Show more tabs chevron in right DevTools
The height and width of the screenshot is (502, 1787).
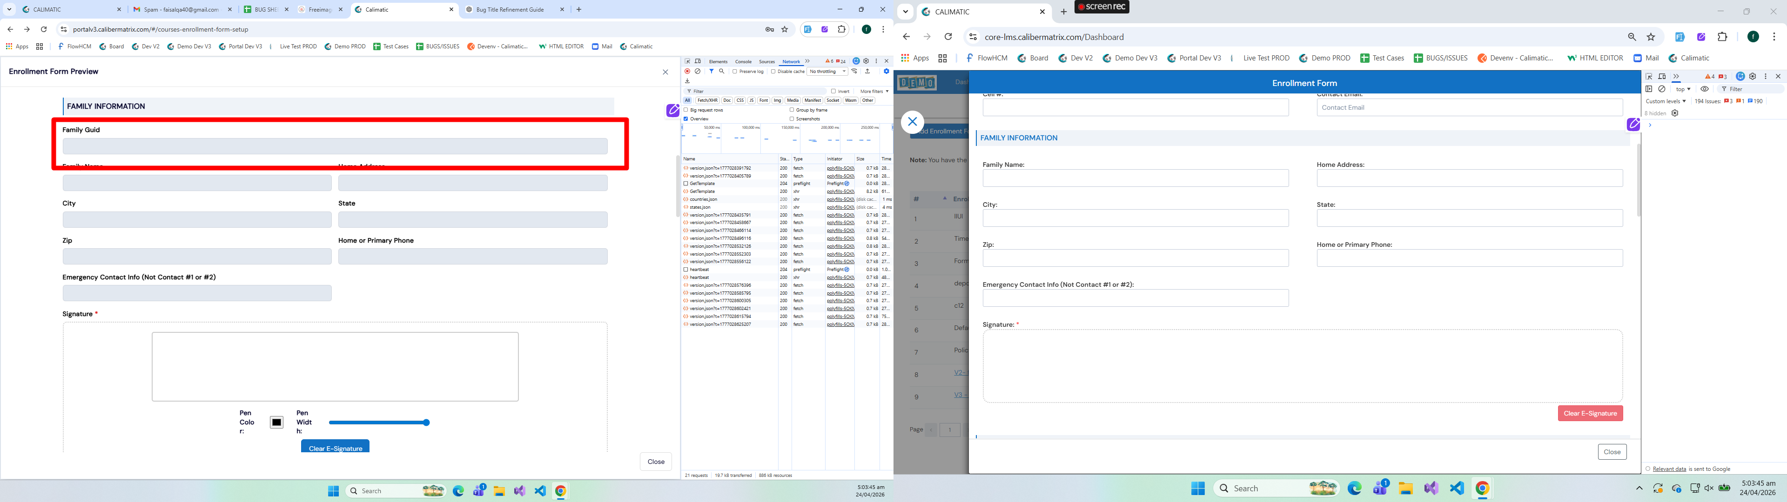[1676, 76]
